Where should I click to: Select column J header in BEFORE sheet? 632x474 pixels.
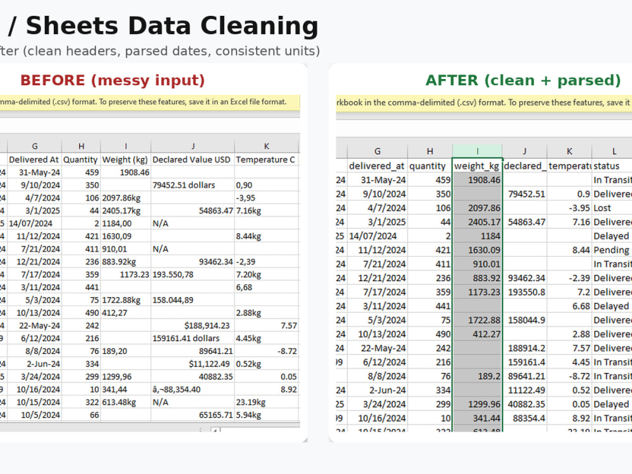click(x=193, y=147)
